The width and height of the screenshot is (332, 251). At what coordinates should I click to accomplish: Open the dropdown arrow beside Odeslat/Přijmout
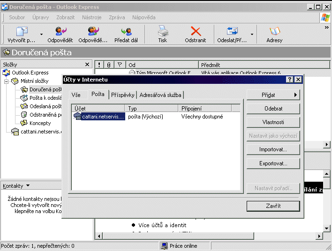click(x=252, y=34)
